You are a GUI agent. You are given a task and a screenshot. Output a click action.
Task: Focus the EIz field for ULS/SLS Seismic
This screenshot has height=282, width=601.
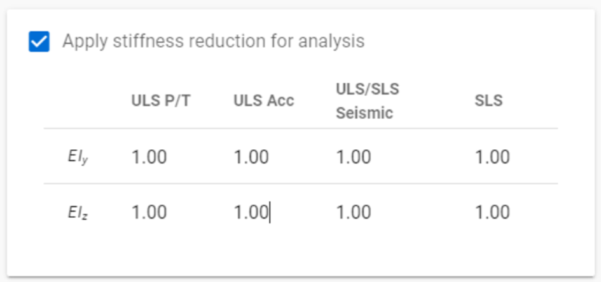coord(354,212)
